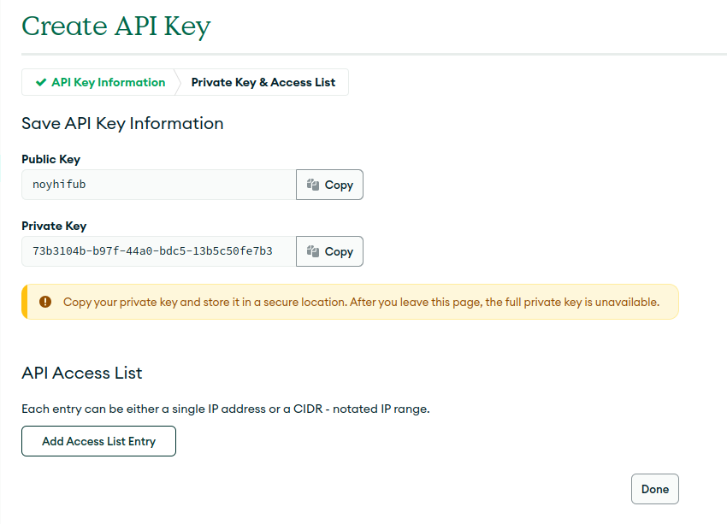Click the CIDR-notated IP range description

tap(226, 409)
